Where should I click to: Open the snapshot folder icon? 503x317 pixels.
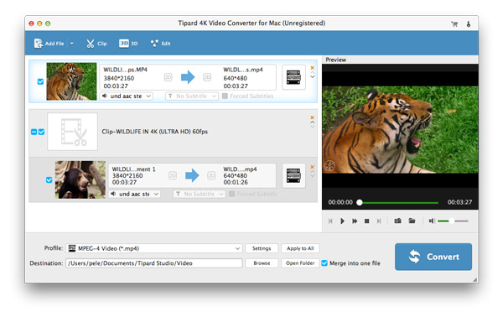tap(412, 221)
